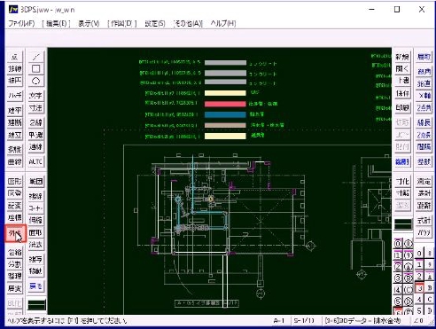Open the 設定(S) settings menu
This screenshot has height=329, width=436.
pos(155,24)
